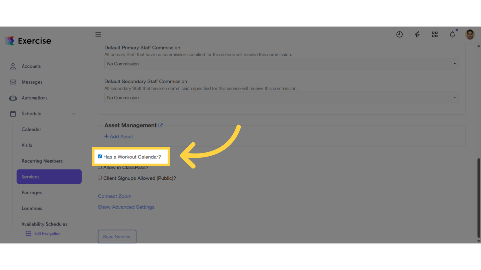Image resolution: width=481 pixels, height=270 pixels.
Task: Check Client Signups Allowed (Public) checkbox
Action: point(100,178)
